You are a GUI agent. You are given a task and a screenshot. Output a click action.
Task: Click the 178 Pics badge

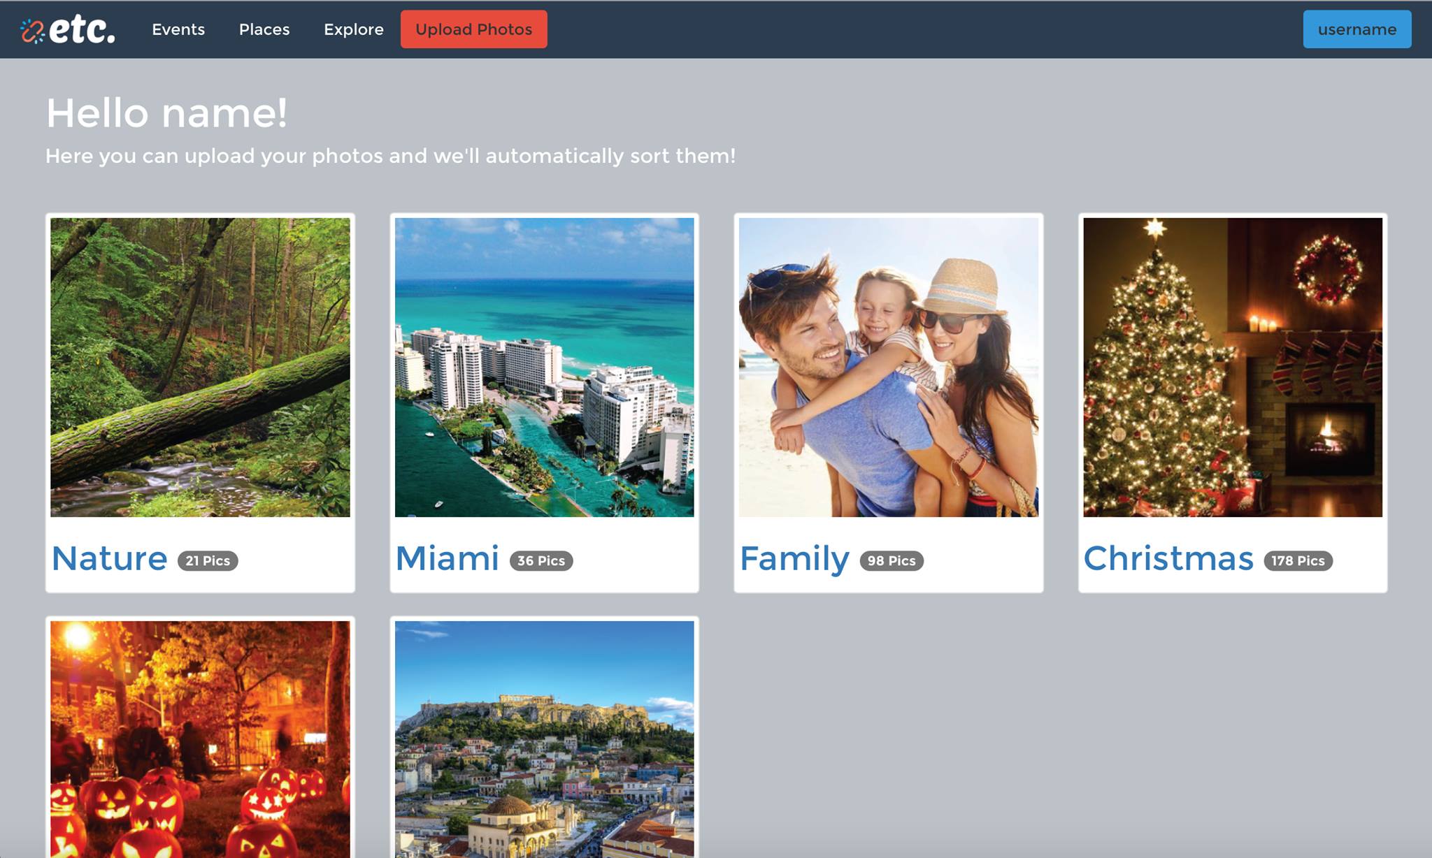click(1298, 561)
